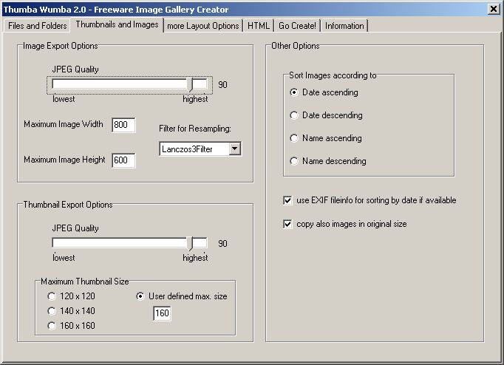Select the Thumbnails and Images tab
Viewport: 504px width, 365px height.
(117, 24)
